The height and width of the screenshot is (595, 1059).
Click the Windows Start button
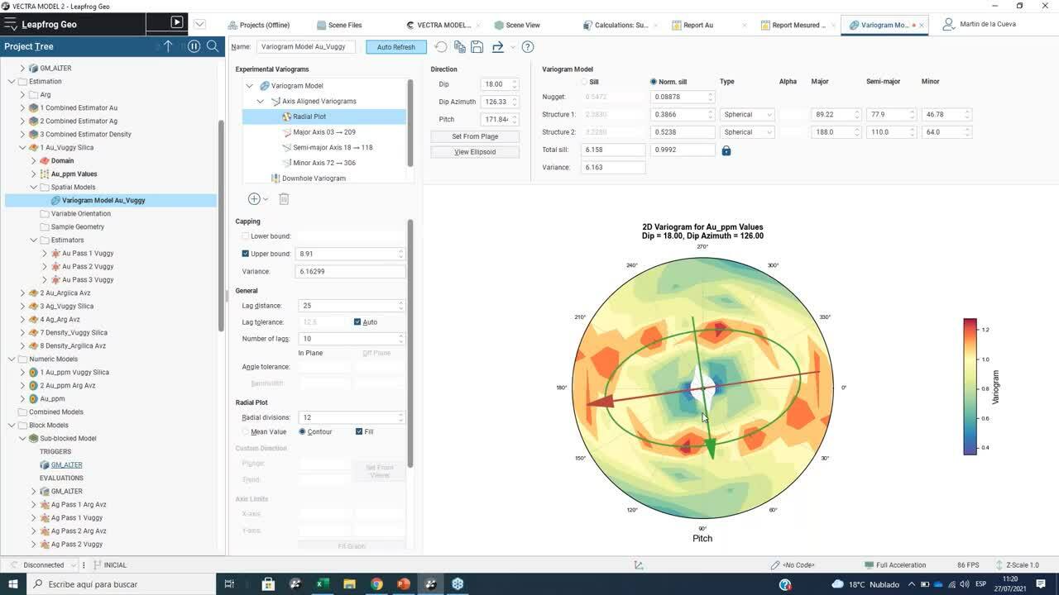tap(14, 584)
